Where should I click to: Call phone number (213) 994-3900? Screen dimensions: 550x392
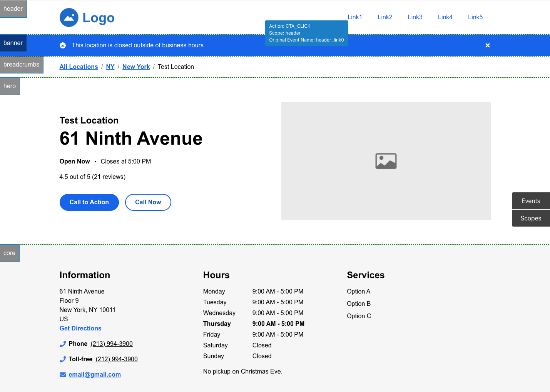[112, 344]
